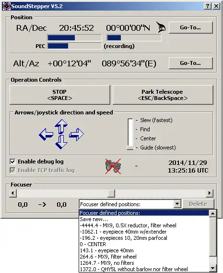
Task: Click the Alt/Az Go-To button
Action: pyautogui.click(x=191, y=63)
